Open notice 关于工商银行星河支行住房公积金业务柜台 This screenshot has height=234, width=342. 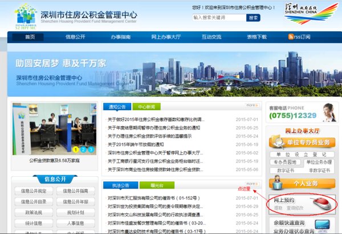click(155, 161)
